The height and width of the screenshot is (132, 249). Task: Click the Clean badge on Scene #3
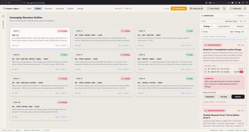[x=190, y=31]
